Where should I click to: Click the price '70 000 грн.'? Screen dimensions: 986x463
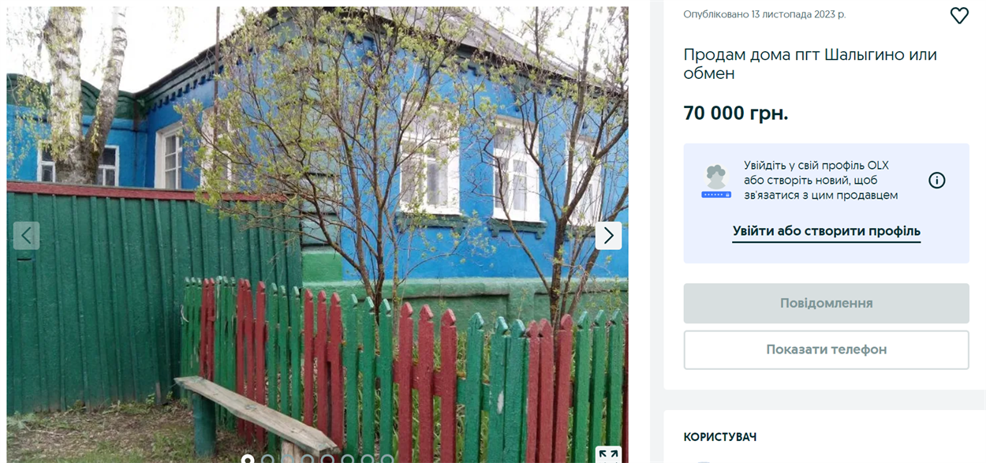736,113
